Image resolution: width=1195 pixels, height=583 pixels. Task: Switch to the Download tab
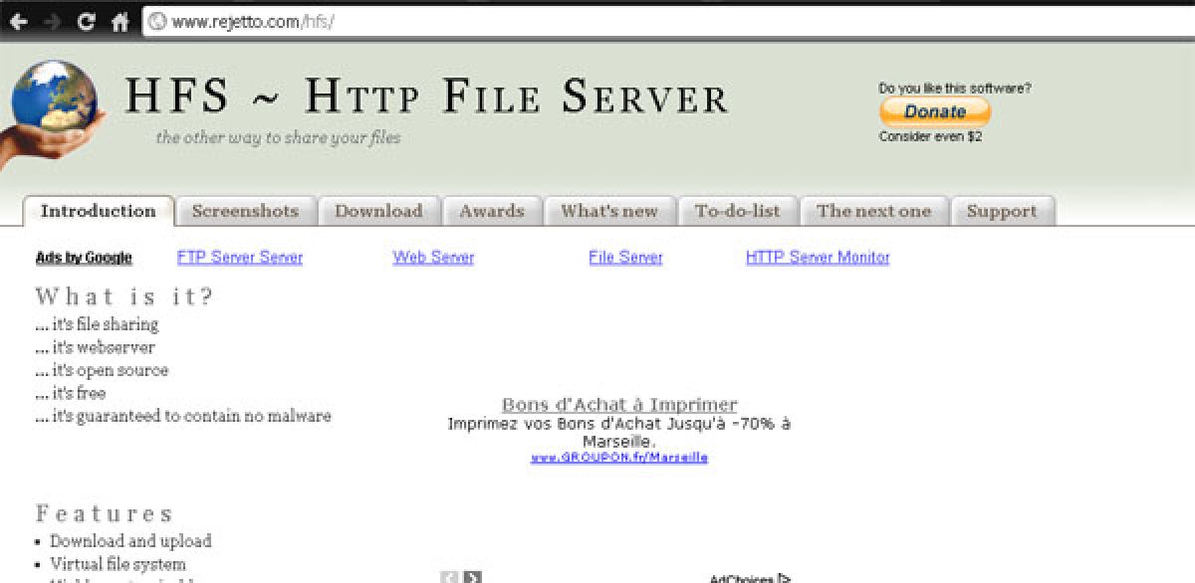click(x=378, y=211)
